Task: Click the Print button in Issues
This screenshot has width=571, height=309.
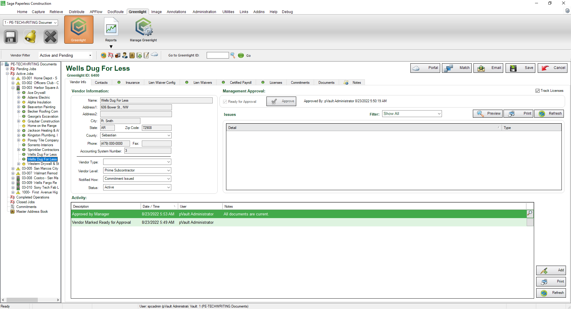Action: coord(518,113)
